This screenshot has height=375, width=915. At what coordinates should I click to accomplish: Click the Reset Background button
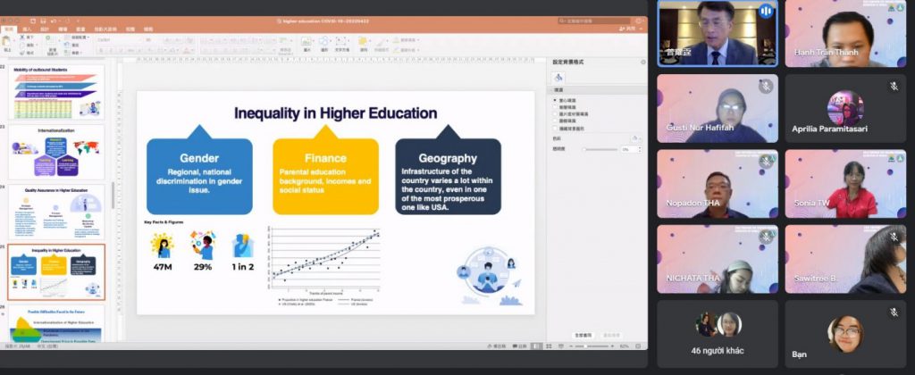pos(611,336)
